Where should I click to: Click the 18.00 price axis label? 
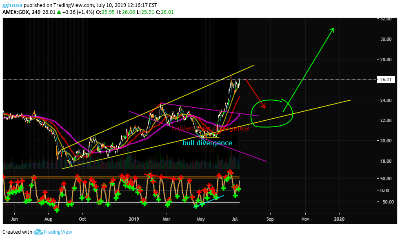(x=386, y=161)
